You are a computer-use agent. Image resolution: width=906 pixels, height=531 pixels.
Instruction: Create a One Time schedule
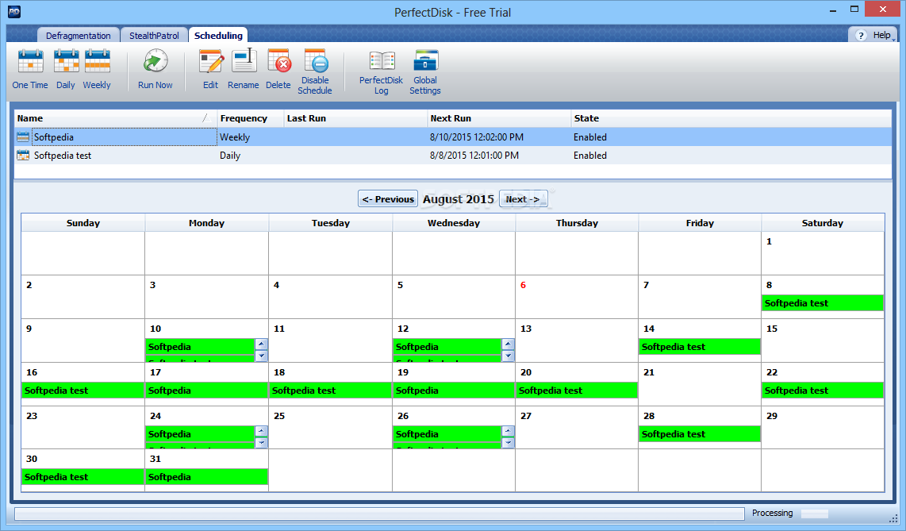click(x=30, y=69)
